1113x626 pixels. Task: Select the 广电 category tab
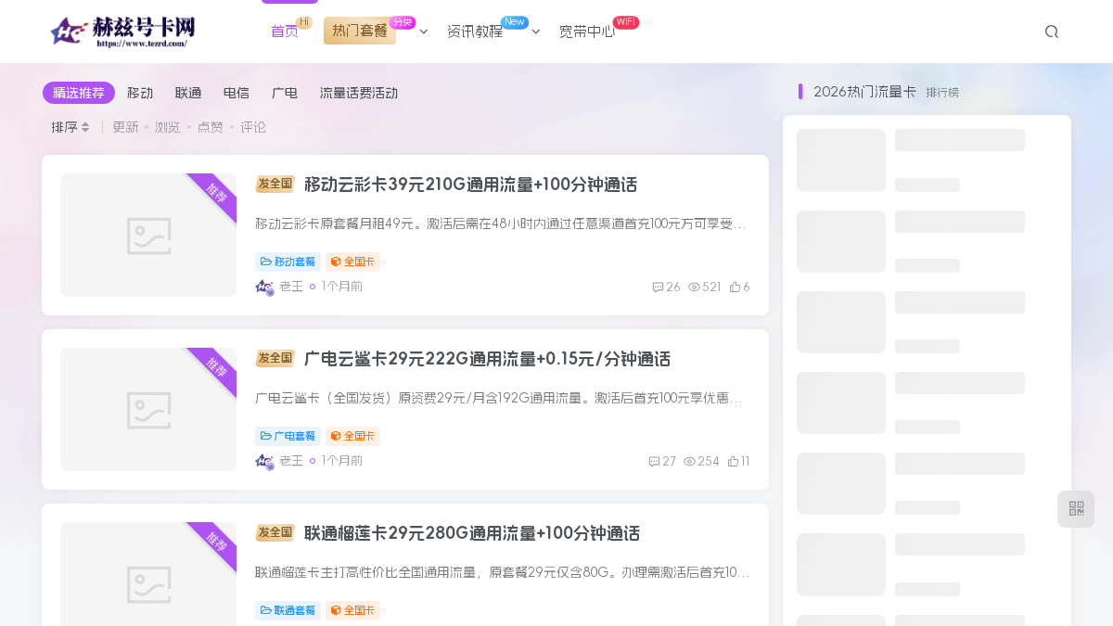click(285, 93)
